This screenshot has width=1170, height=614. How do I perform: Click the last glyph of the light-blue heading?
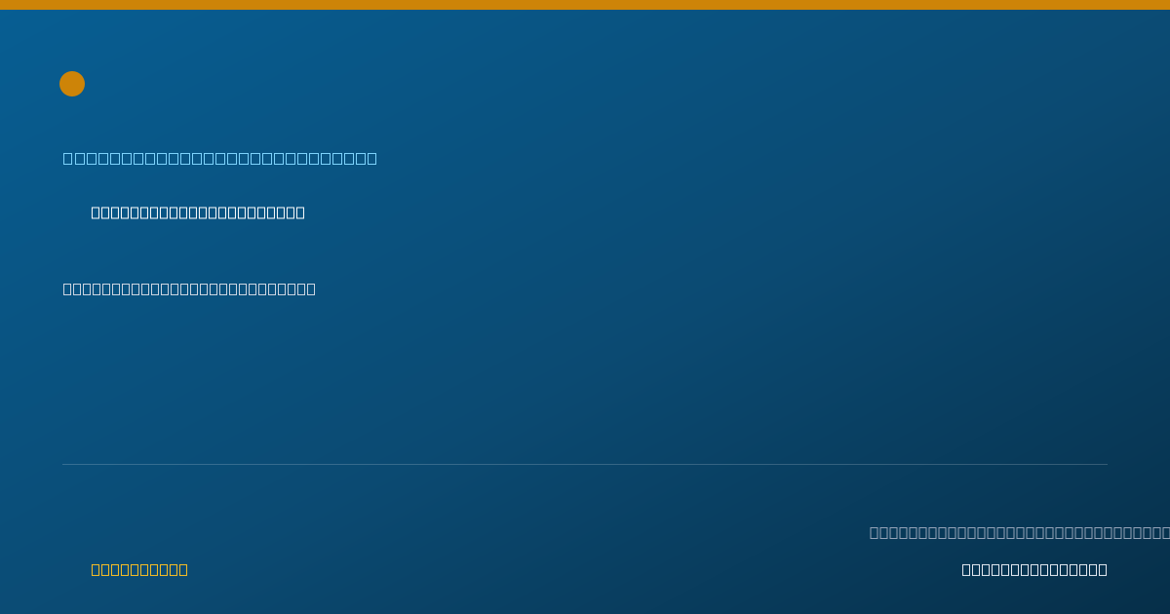pos(371,158)
